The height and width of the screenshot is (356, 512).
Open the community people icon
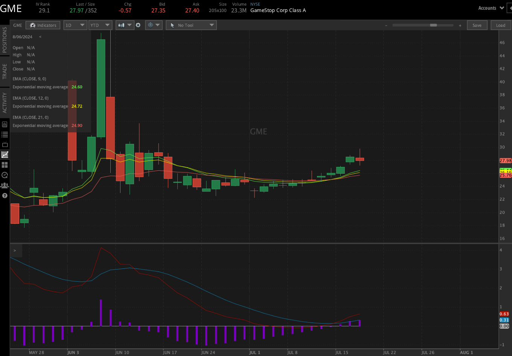pos(5,185)
